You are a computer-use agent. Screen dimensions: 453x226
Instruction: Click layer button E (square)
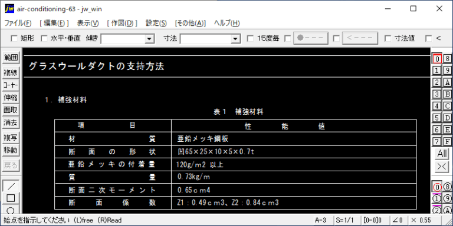(x=447, y=129)
